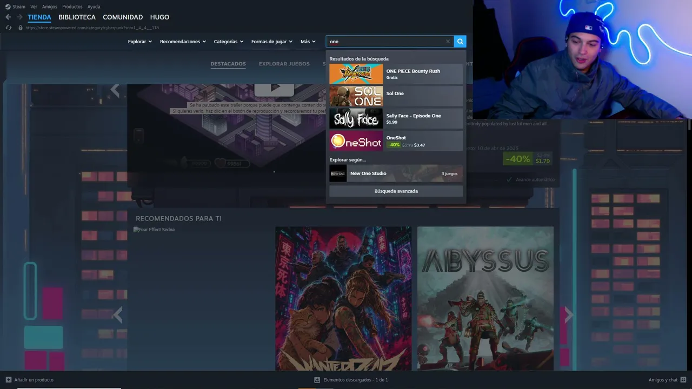Screen dimensions: 692x389
Task: Expand the Categorías dropdown
Action: tap(229, 42)
